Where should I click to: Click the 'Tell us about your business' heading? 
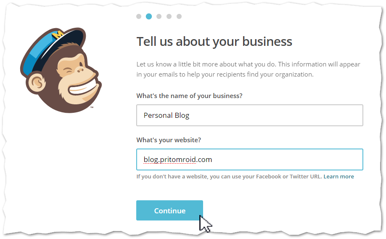pyautogui.click(x=214, y=42)
